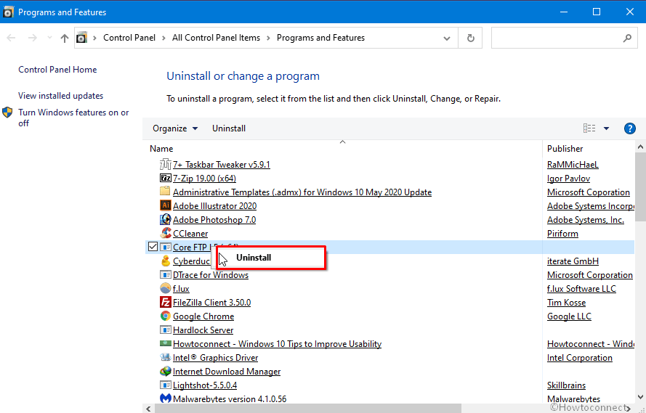Go to Control Panel breadcrumb
The height and width of the screenshot is (413, 646).
pos(129,38)
